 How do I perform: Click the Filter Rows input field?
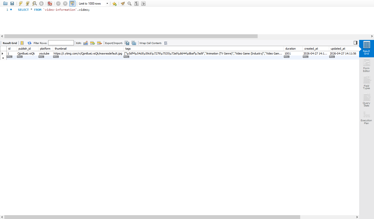tap(61, 43)
